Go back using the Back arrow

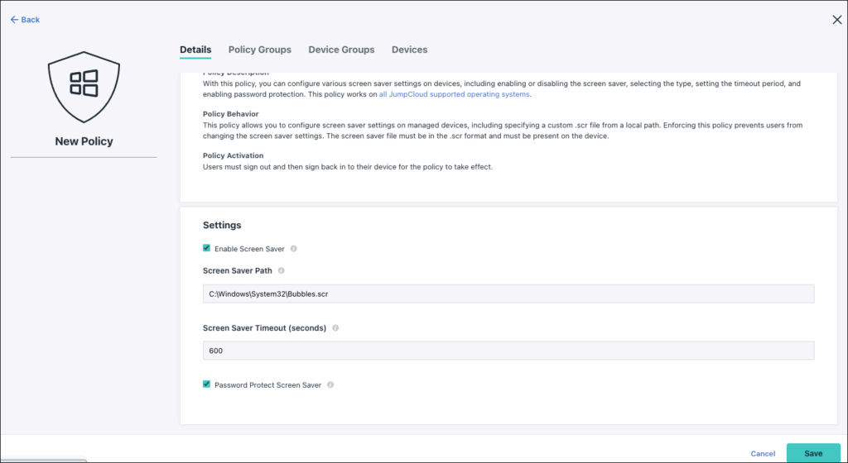click(x=25, y=20)
